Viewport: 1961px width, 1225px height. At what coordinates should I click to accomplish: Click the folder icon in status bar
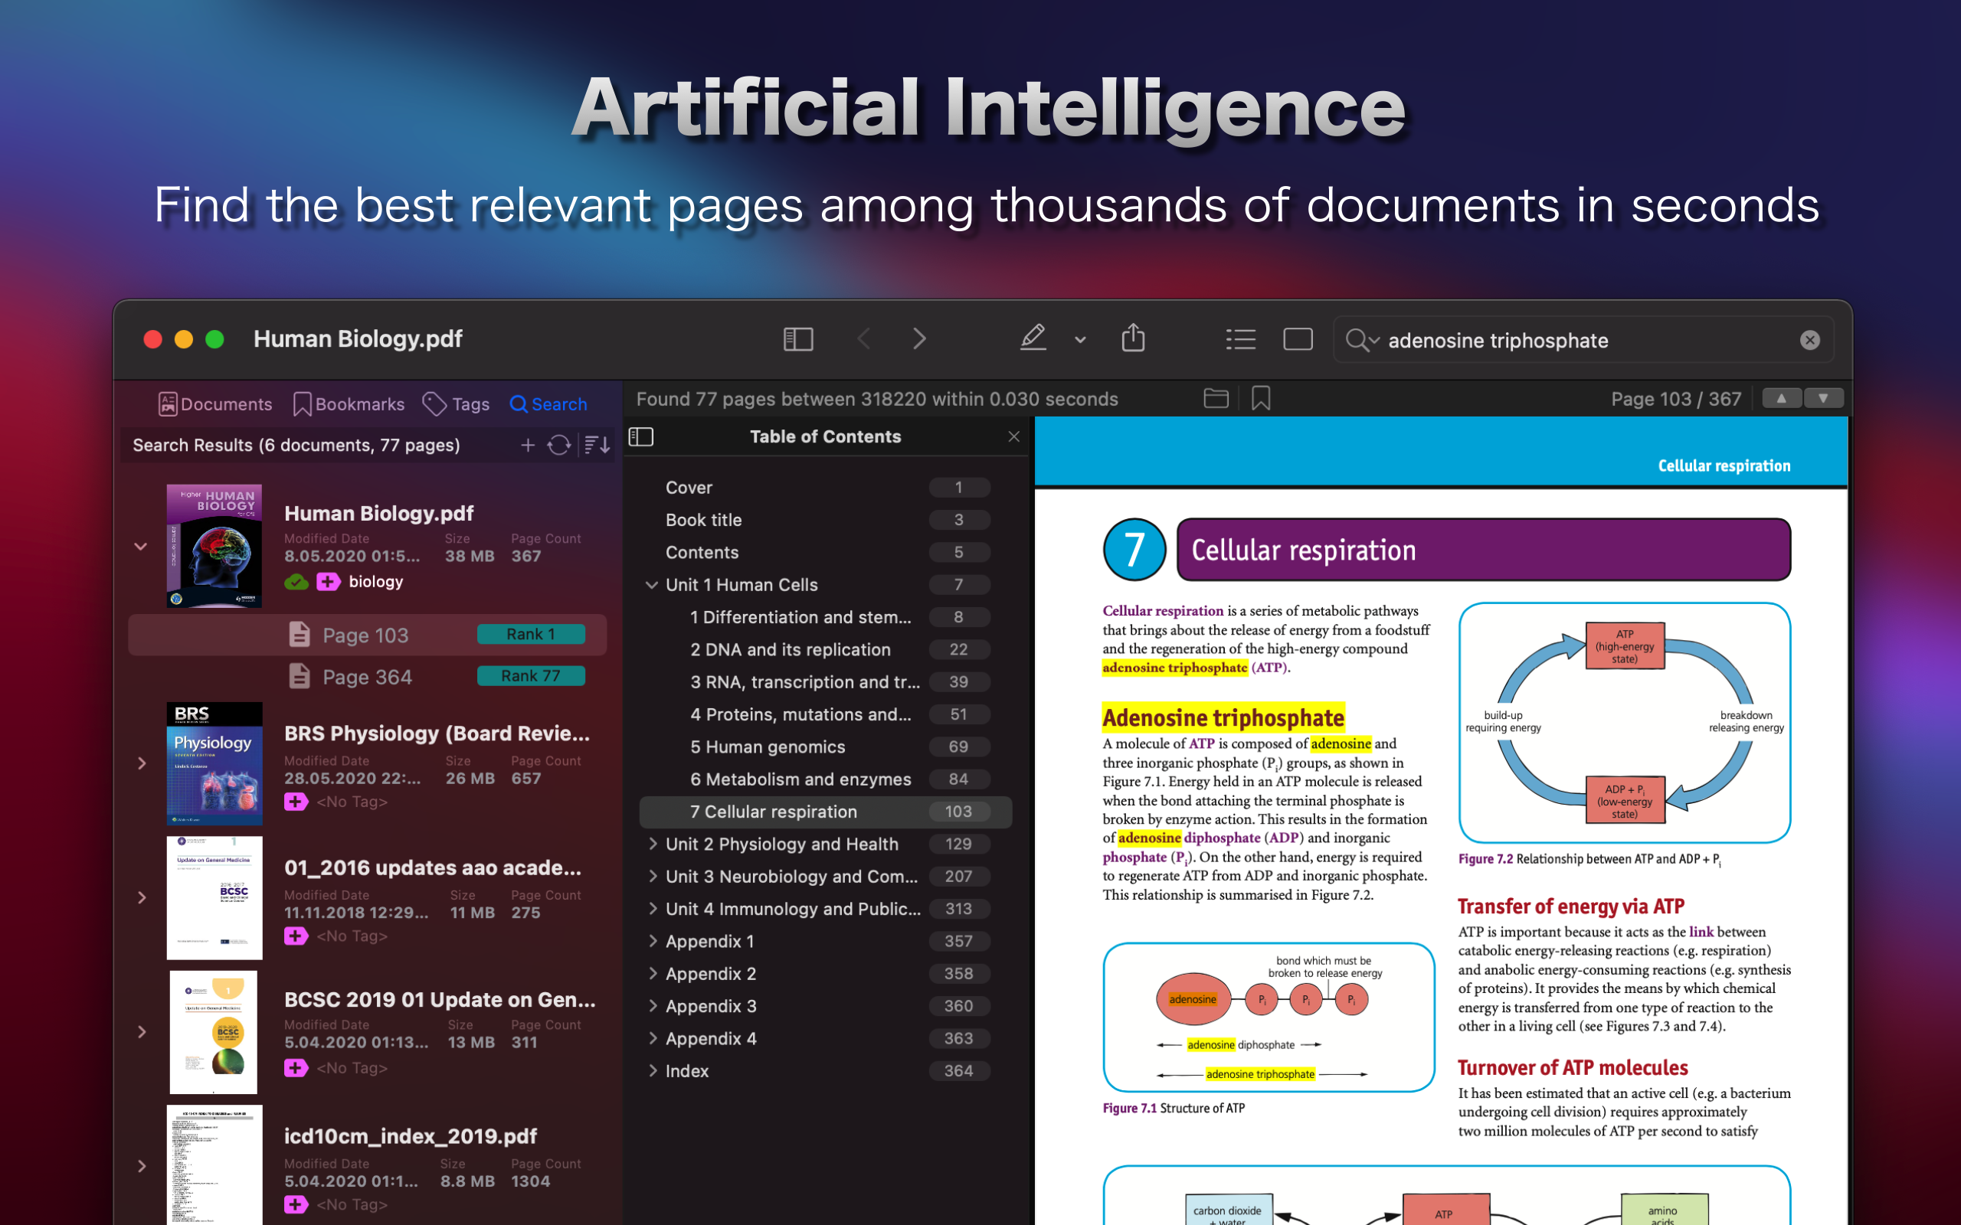(1216, 399)
